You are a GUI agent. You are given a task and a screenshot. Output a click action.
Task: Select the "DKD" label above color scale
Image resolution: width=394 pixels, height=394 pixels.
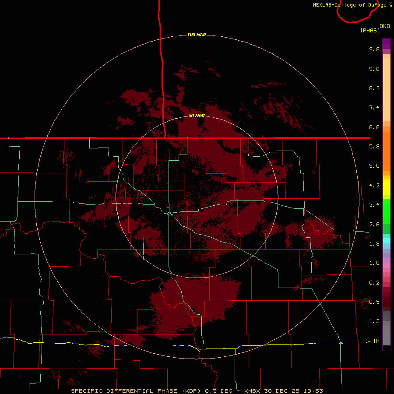(385, 26)
